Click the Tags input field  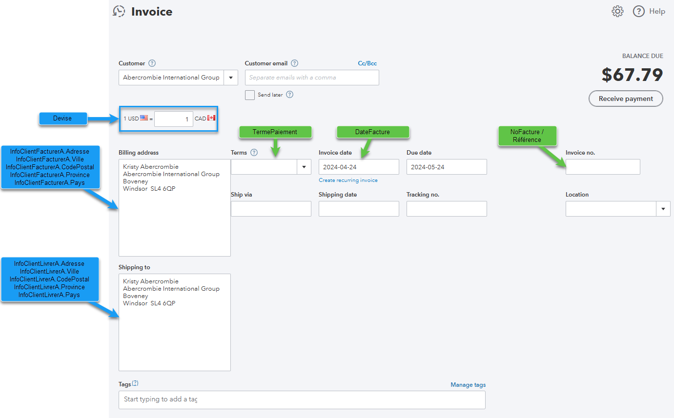click(302, 399)
